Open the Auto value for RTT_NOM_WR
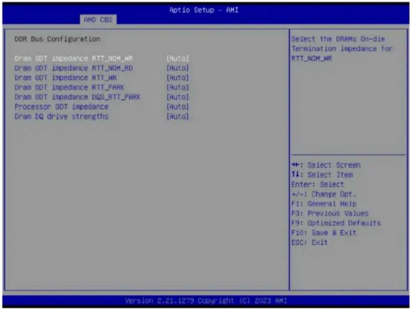Screen dimensions: 410x309 pyautogui.click(x=178, y=58)
